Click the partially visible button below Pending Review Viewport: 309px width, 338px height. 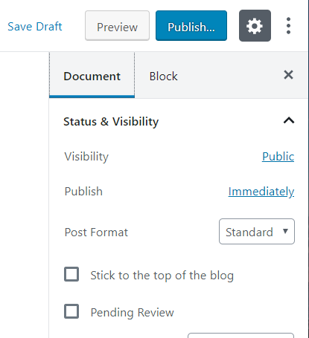click(x=240, y=336)
